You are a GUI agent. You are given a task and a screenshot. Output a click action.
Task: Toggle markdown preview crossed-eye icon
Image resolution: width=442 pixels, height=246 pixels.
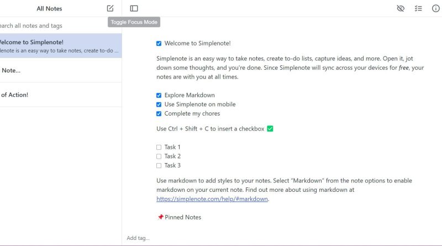click(x=401, y=8)
